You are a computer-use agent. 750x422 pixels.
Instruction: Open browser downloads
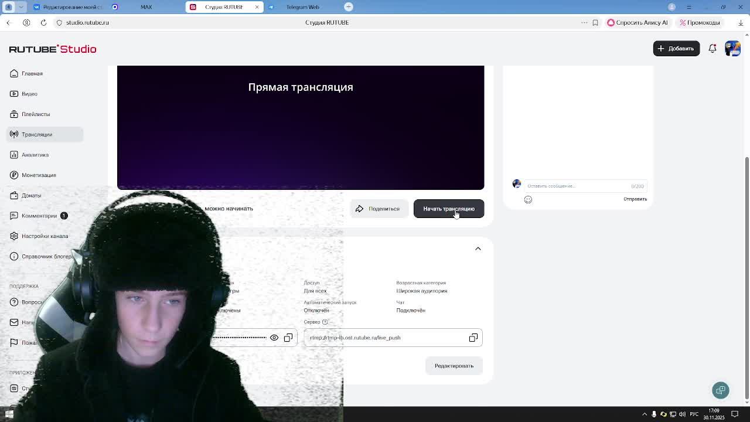[741, 22]
